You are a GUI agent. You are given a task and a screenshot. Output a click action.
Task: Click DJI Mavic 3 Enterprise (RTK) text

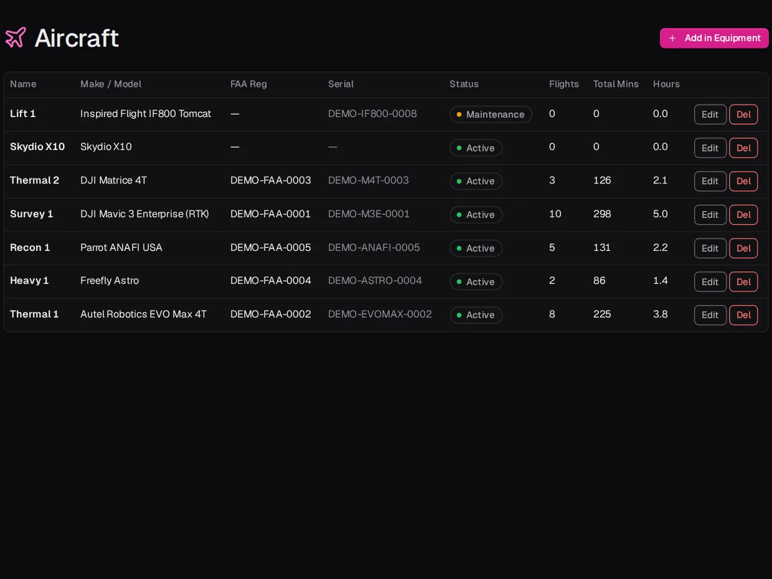[145, 214]
